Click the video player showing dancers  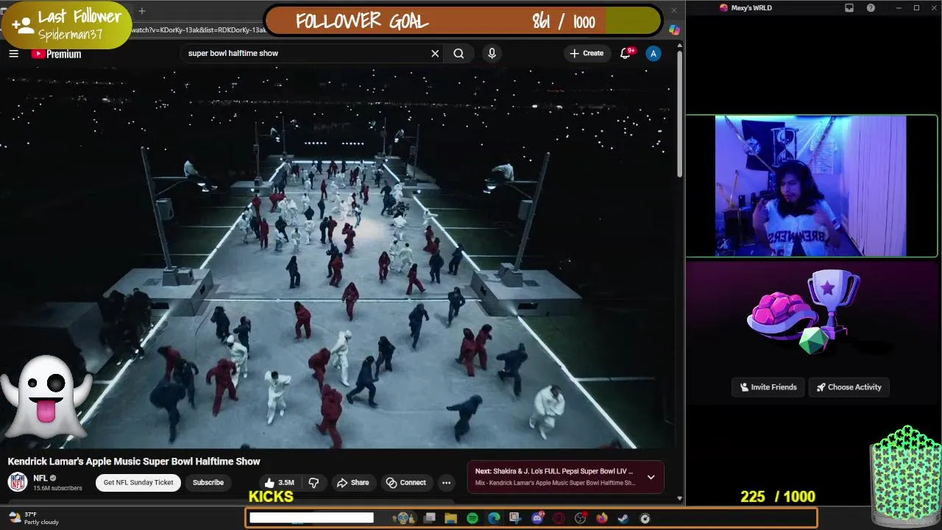tap(338, 259)
